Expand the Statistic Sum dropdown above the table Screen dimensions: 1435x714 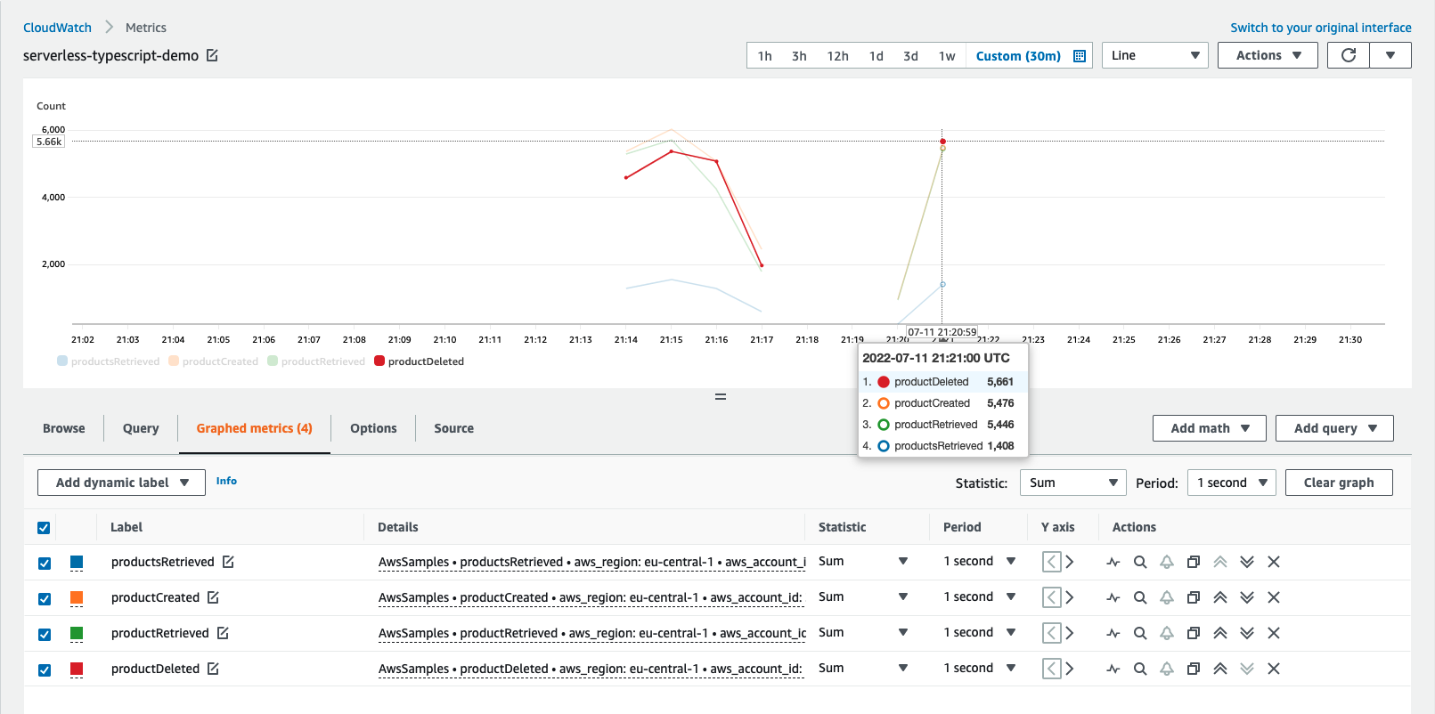click(x=1072, y=483)
